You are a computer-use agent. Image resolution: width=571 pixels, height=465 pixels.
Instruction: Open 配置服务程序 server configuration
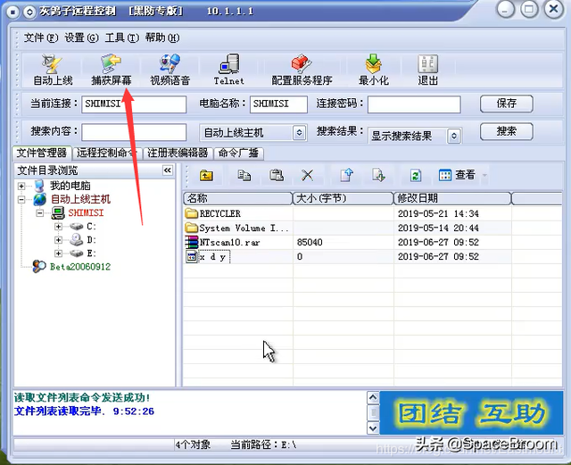pos(302,71)
